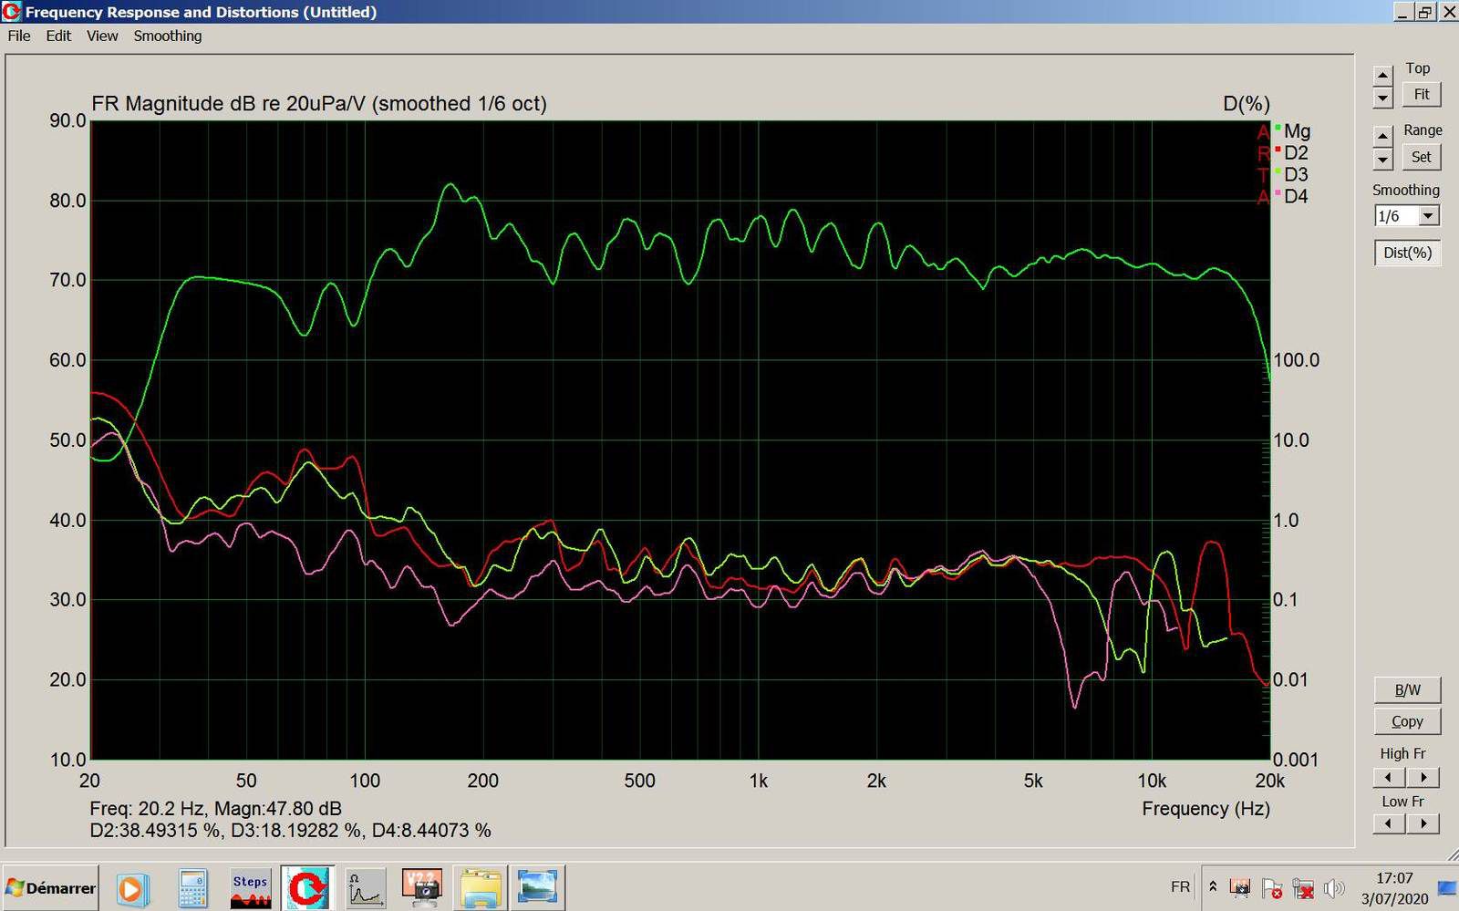This screenshot has width=1459, height=911.
Task: Open the impedance curve (LIMP) taskbar icon
Action: 365,888
